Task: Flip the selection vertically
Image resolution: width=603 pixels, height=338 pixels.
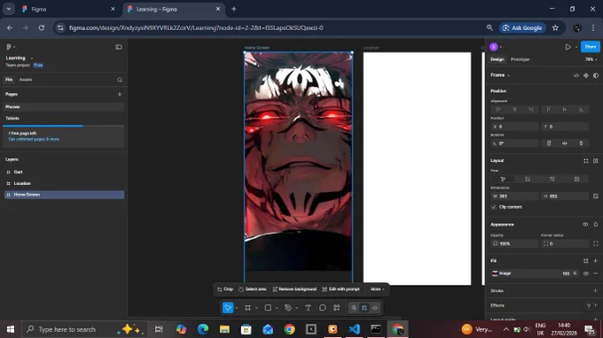Action: (x=581, y=143)
